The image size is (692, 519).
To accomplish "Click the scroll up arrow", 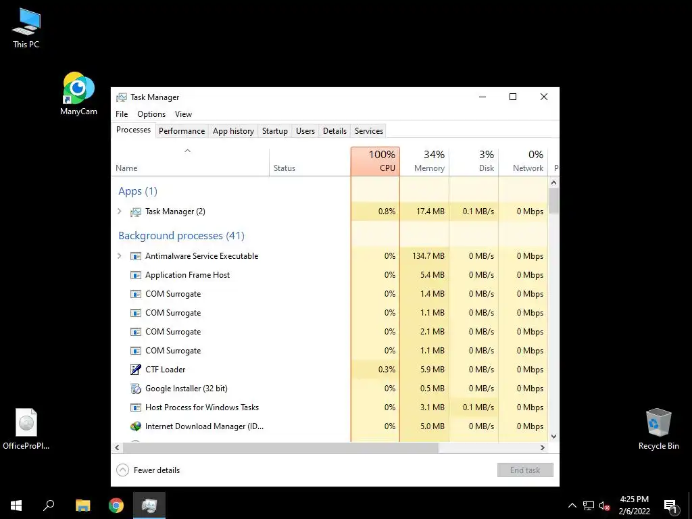I will pyautogui.click(x=554, y=182).
